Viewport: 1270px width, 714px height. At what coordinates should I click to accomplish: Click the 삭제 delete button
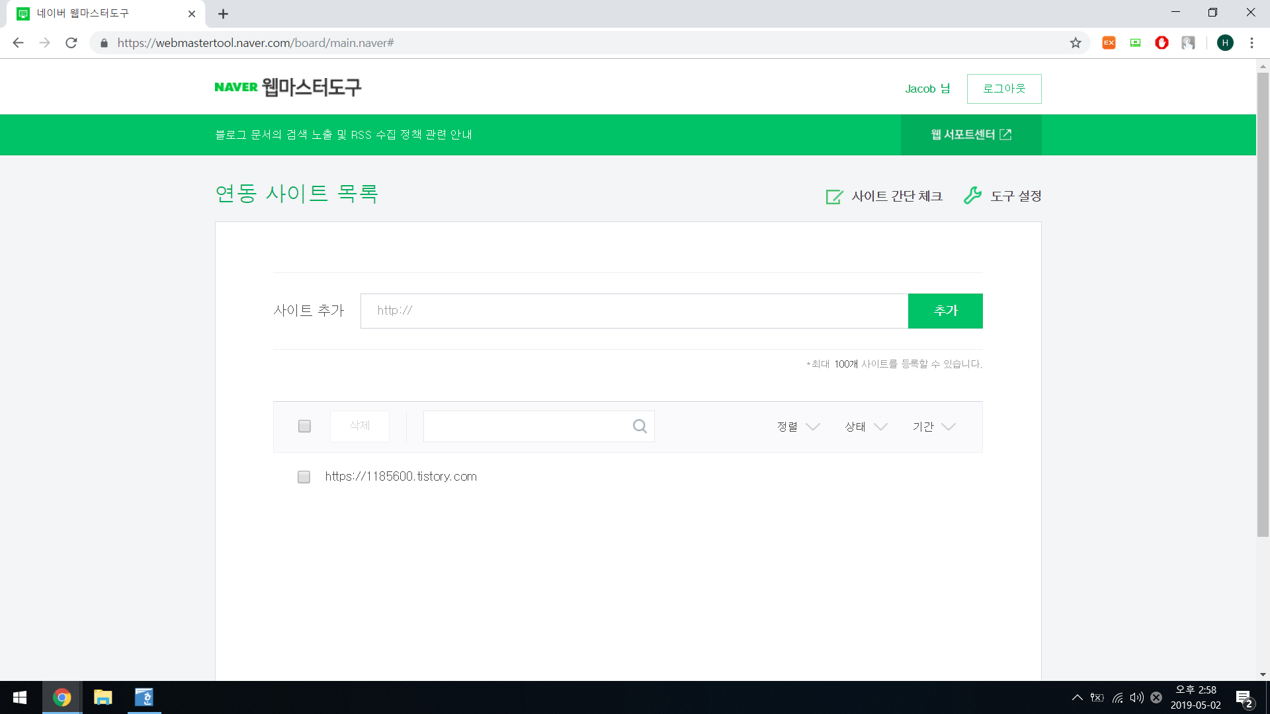(360, 426)
